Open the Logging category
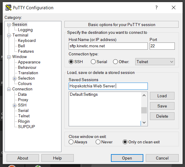This screenshot has width=185, height=167. coord(25,30)
